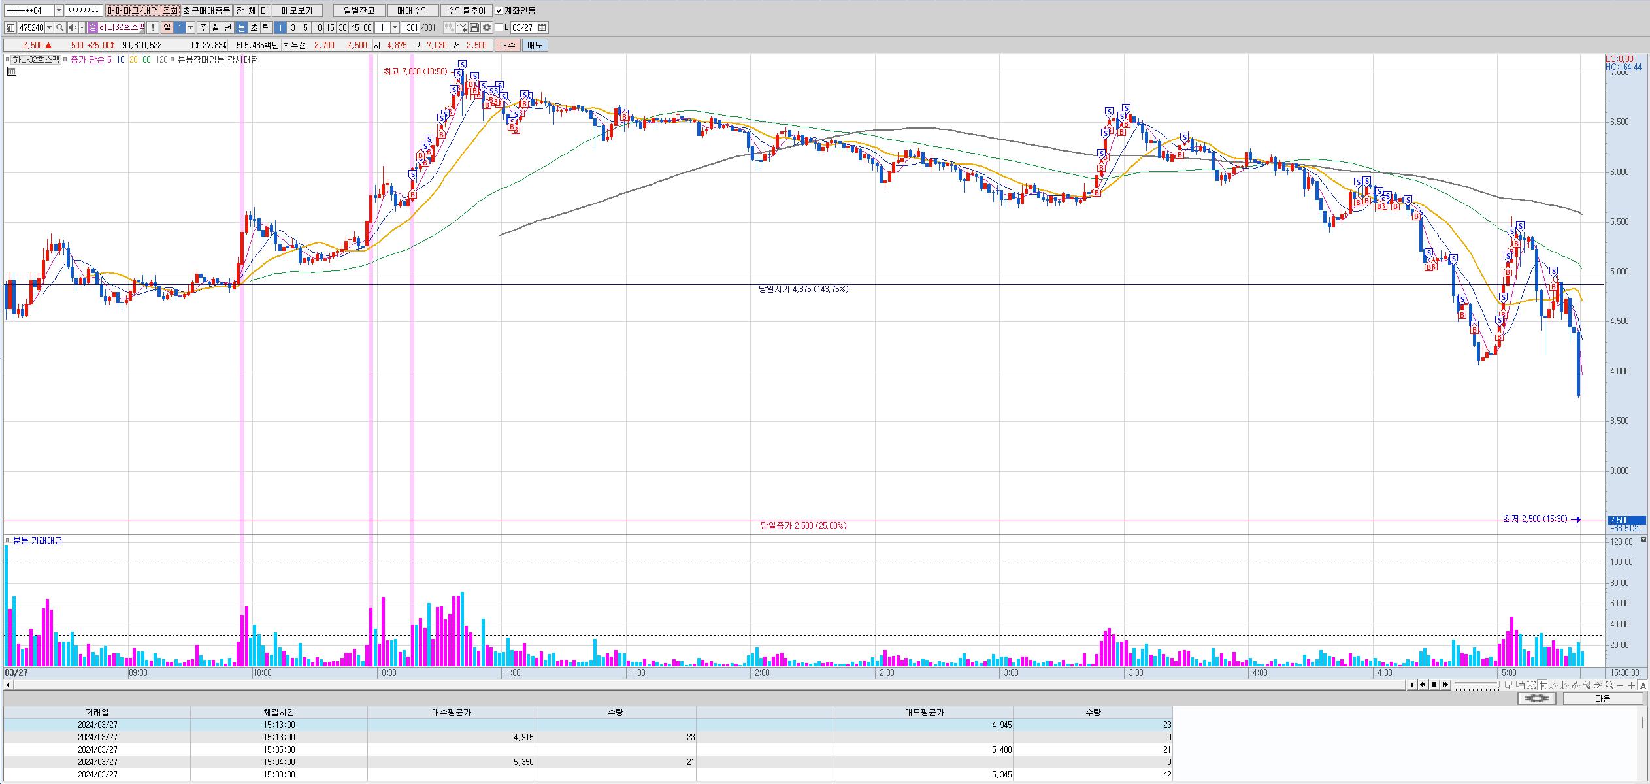Click the 매수 buy button

point(508,45)
